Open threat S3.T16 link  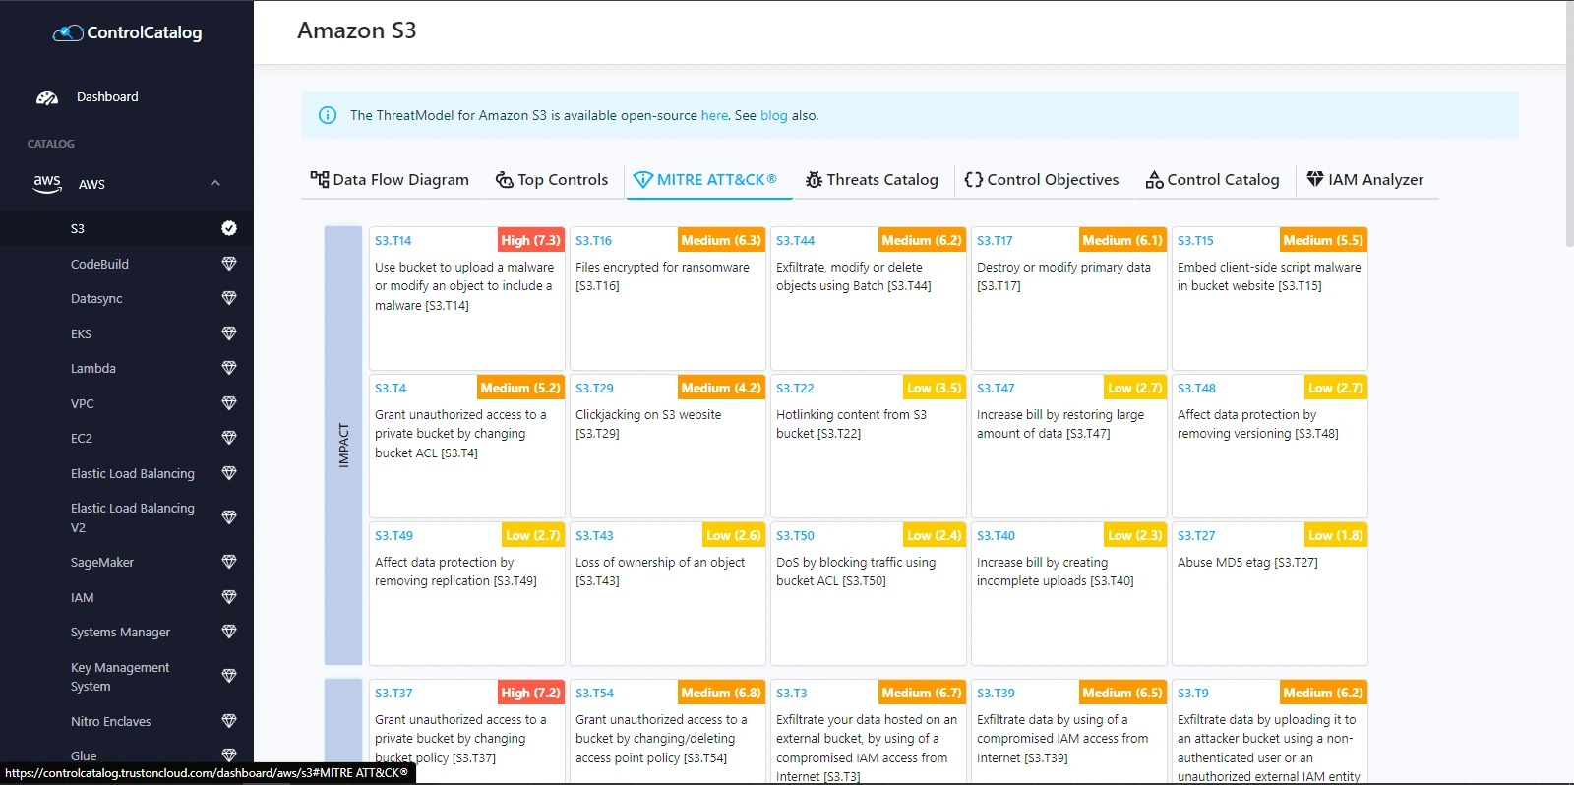[593, 240]
